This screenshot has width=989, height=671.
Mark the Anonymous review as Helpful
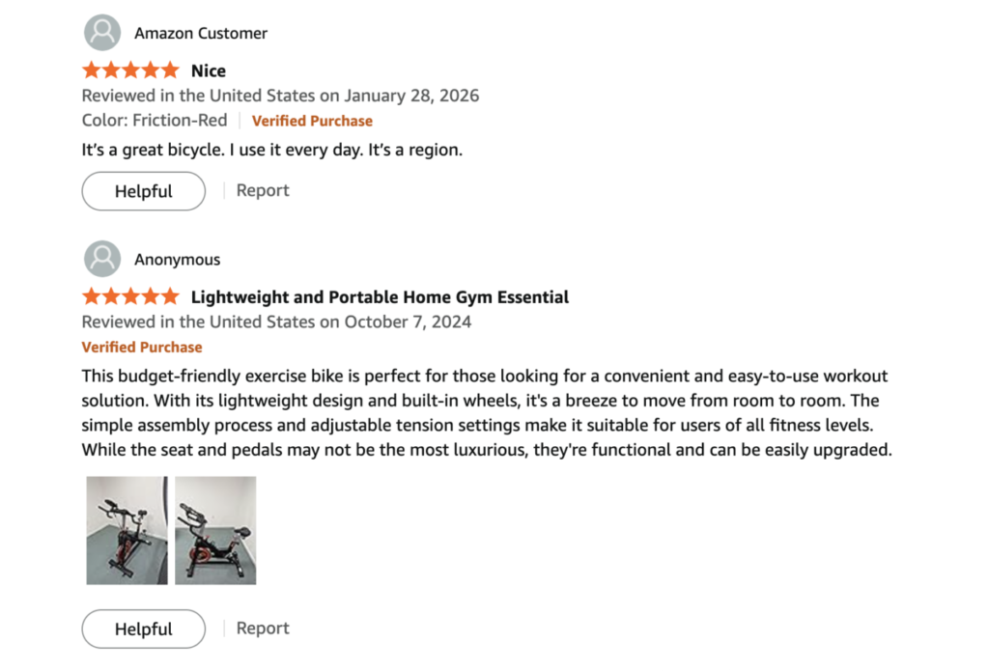[143, 629]
